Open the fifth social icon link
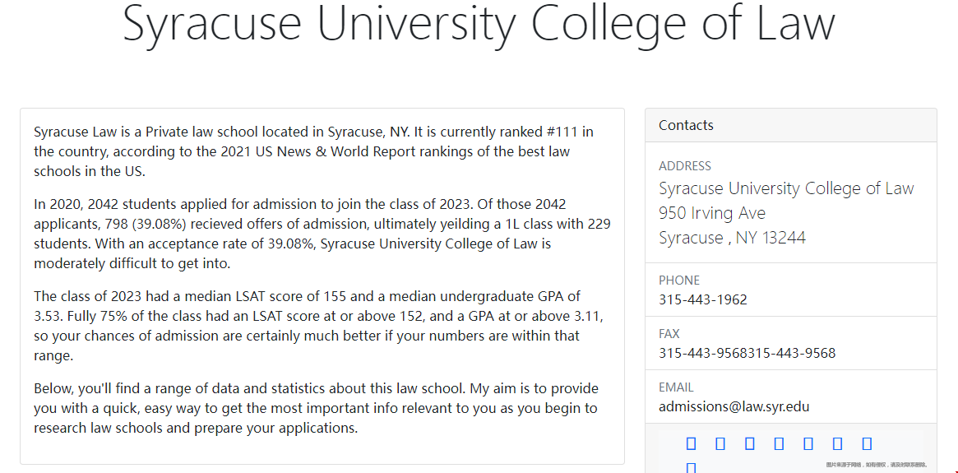Screen dimensions: 958x473 pyautogui.click(x=808, y=443)
